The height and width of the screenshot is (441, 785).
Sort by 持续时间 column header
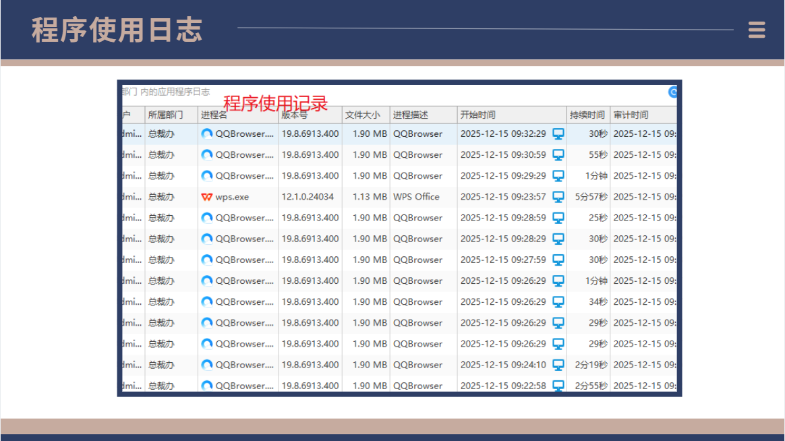(588, 115)
